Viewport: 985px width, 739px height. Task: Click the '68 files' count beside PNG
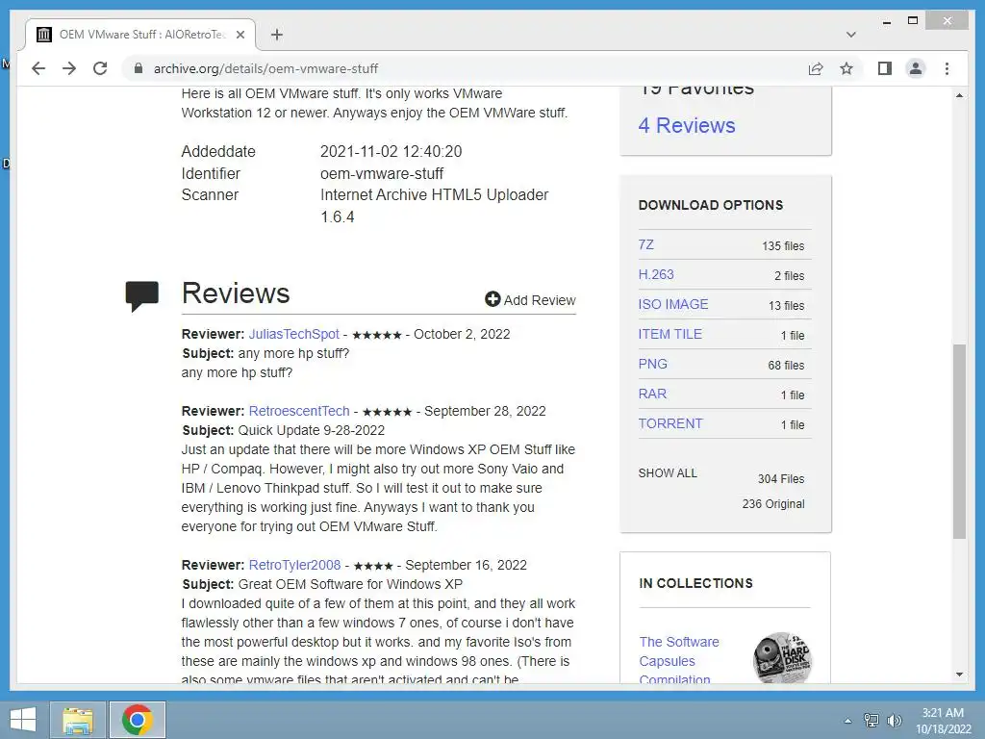[786, 366]
